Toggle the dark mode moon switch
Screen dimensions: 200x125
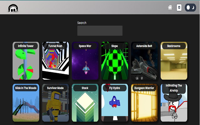coord(190,7)
